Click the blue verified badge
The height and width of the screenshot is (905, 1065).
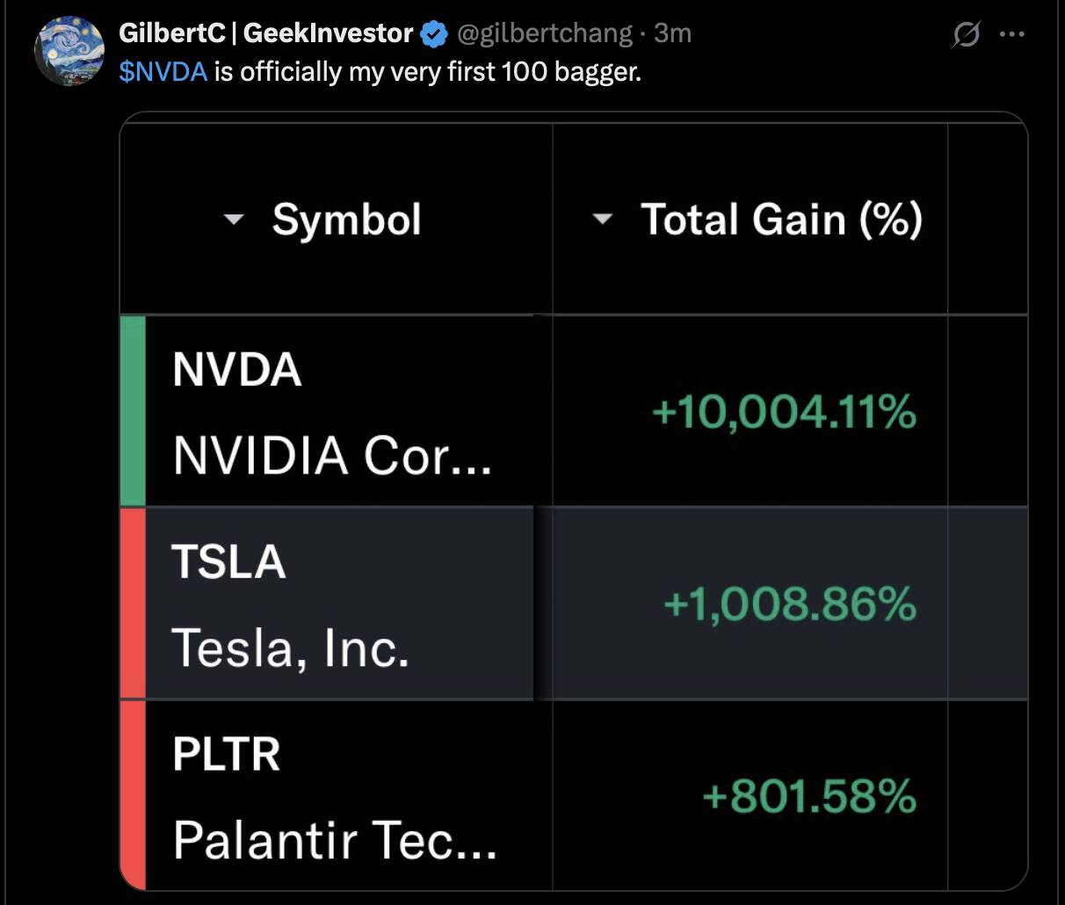(x=434, y=34)
